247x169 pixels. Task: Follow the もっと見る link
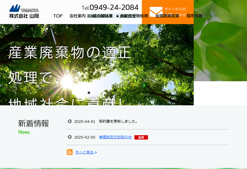tap(86, 152)
